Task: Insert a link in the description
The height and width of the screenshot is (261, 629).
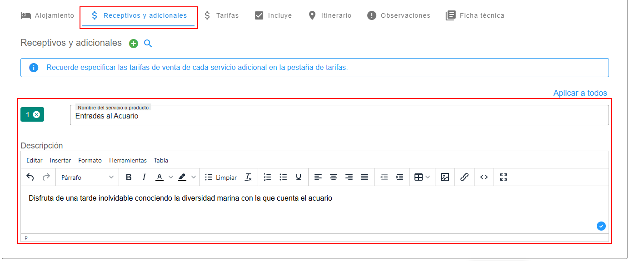Action: click(x=464, y=177)
